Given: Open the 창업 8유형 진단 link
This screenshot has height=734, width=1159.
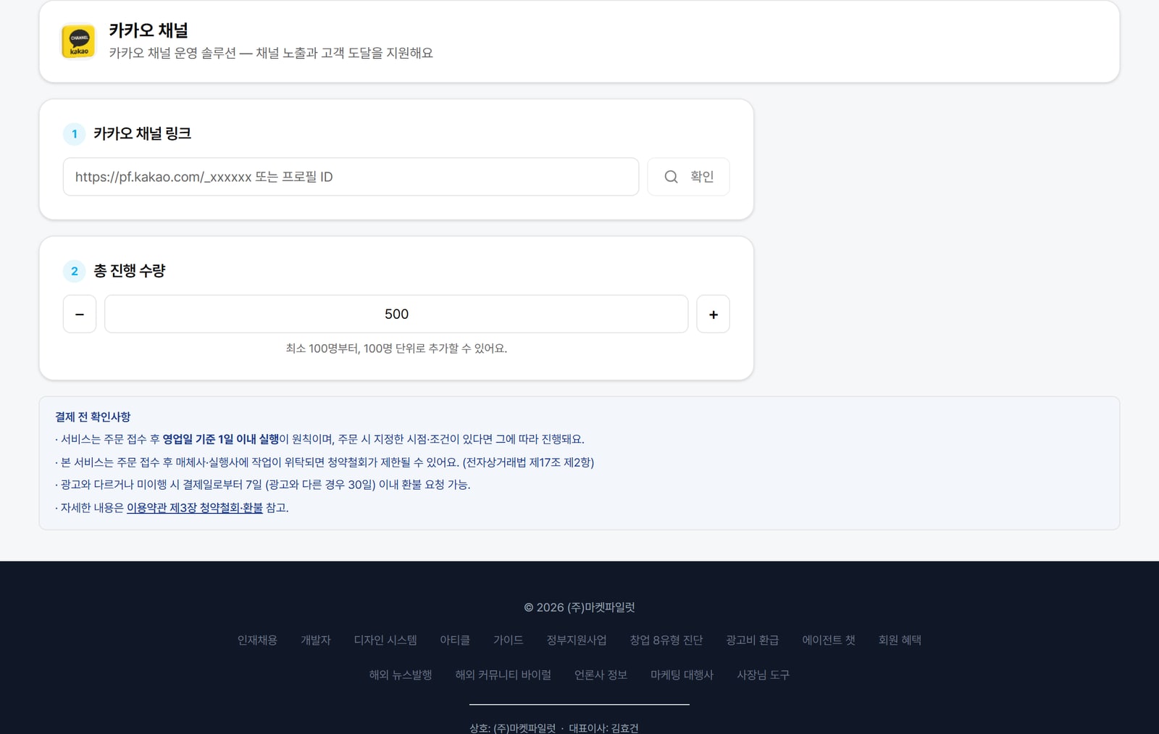Looking at the screenshot, I should point(666,640).
